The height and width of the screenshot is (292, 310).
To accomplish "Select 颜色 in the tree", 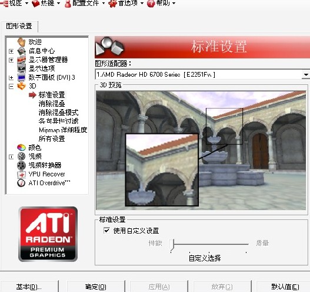I will (35, 147).
